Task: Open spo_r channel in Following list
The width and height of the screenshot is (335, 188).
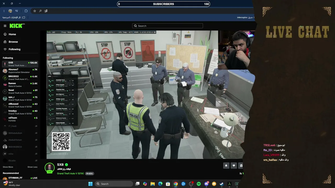Action: click(20, 98)
